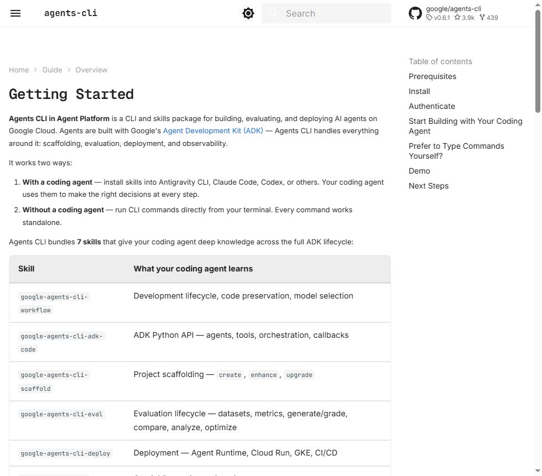Click the search magnifier icon
Image resolution: width=542 pixels, height=476 pixels.
[x=273, y=13]
